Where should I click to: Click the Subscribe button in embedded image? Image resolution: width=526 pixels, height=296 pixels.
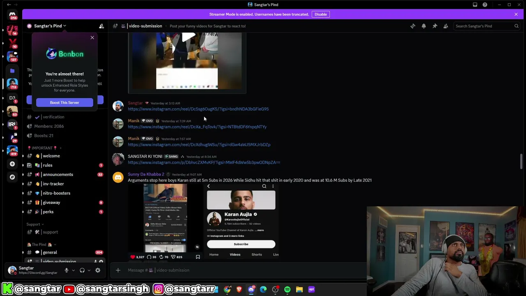241,244
